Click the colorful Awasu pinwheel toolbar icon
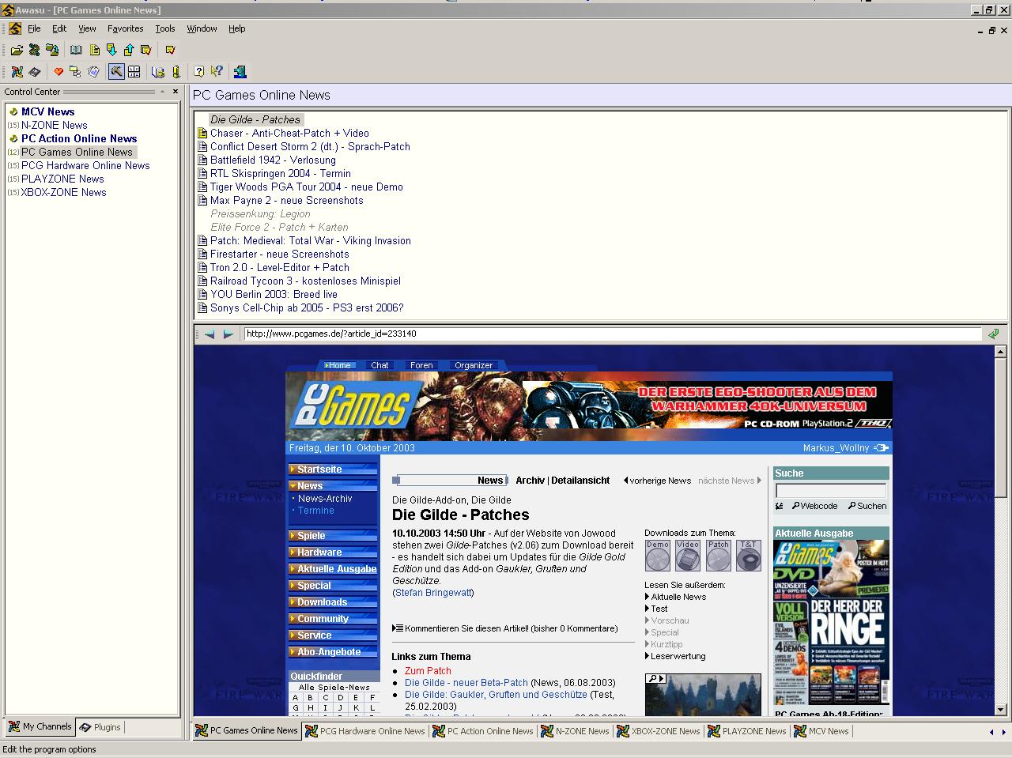This screenshot has width=1012, height=758. (x=17, y=72)
